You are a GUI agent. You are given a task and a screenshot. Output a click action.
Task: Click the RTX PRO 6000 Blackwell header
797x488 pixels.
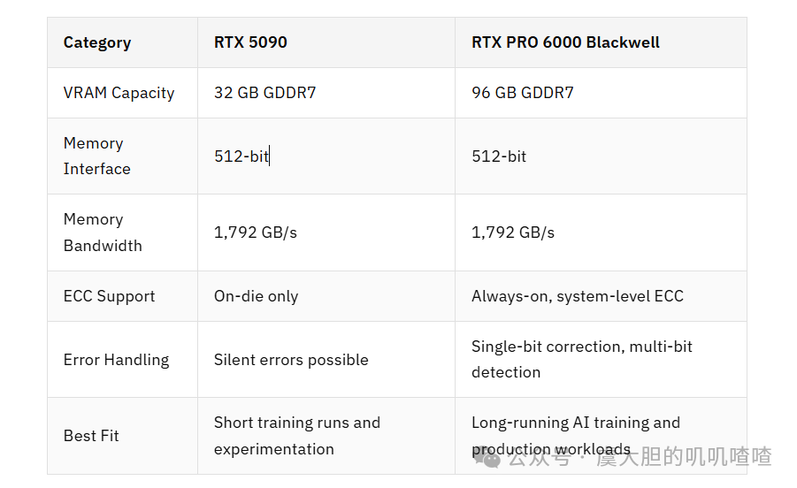coord(601,42)
